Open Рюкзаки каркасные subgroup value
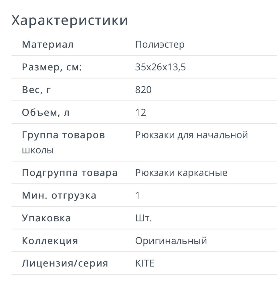 (x=181, y=173)
